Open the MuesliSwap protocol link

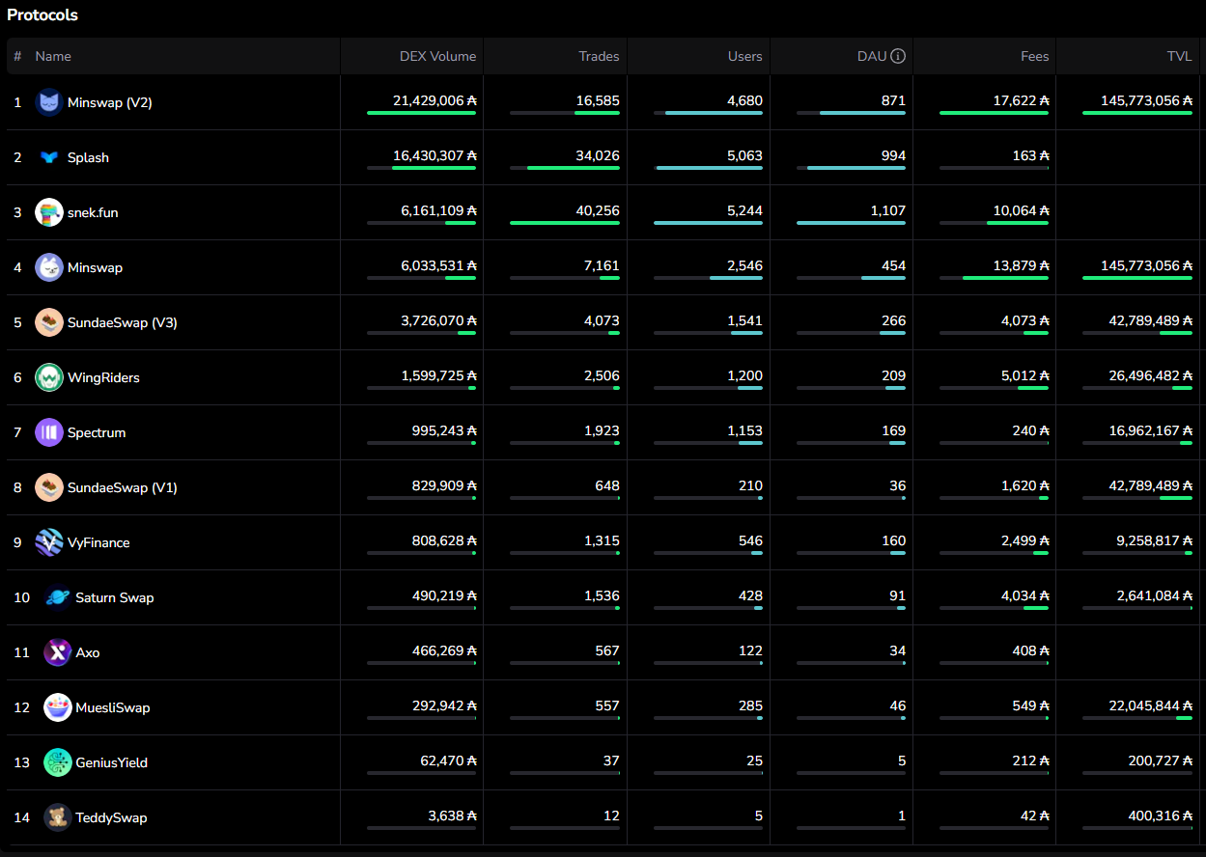(113, 707)
